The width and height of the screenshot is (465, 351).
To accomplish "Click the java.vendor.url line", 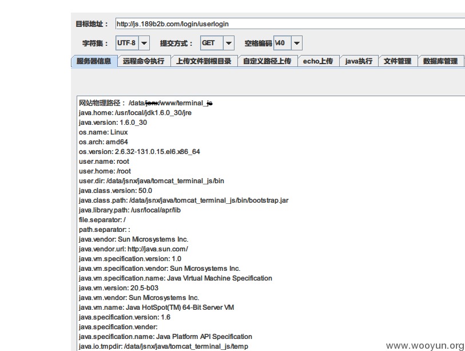I will [133, 249].
